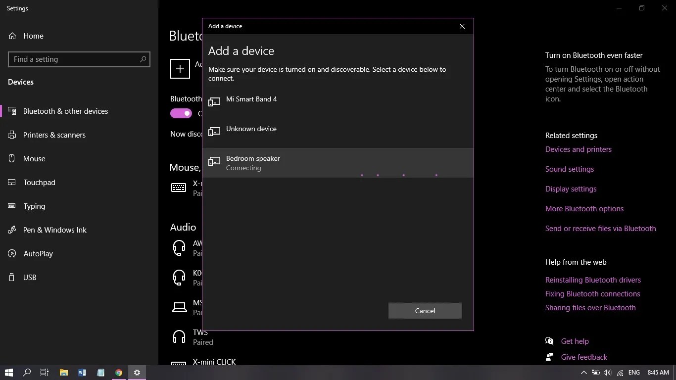Screen dimensions: 676x380
Task: Launch Chrome from the taskbar
Action: pos(119,372)
